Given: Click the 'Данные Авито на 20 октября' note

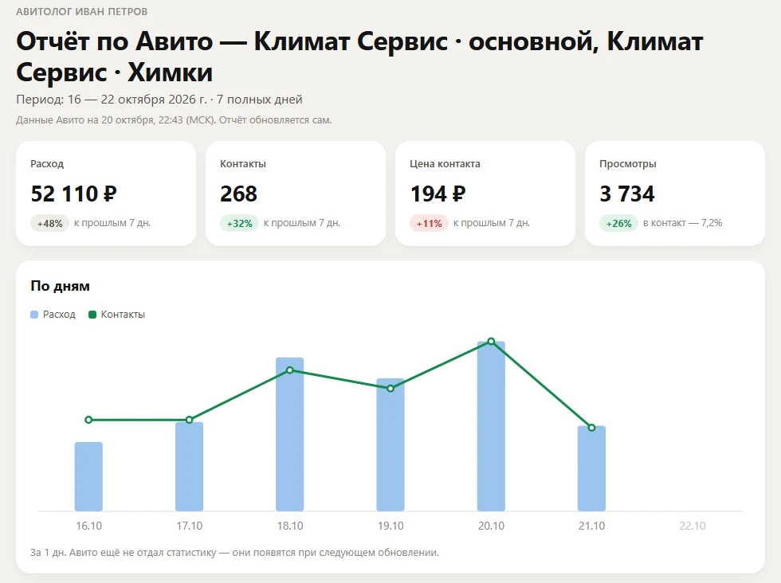Looking at the screenshot, I should coord(174,120).
